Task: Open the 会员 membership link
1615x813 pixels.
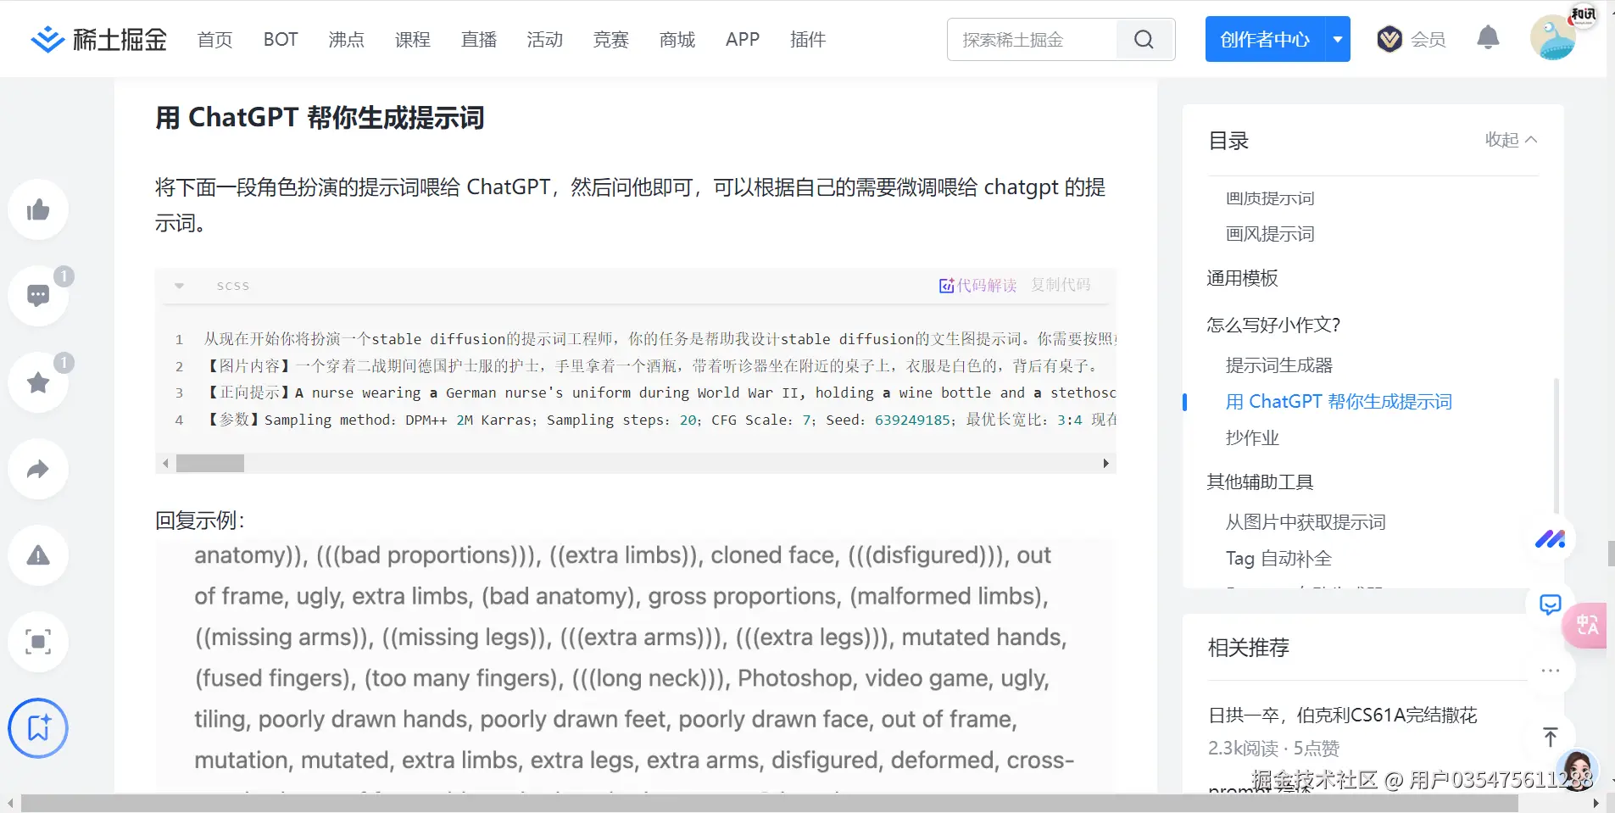Action: [x=1428, y=39]
